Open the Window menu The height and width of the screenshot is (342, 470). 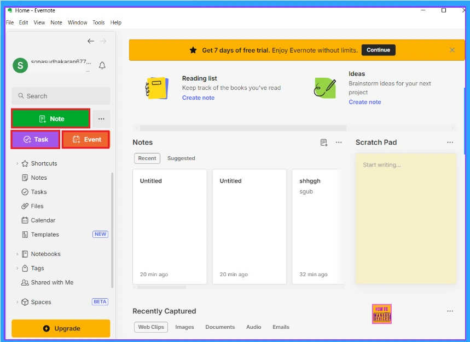click(x=77, y=22)
